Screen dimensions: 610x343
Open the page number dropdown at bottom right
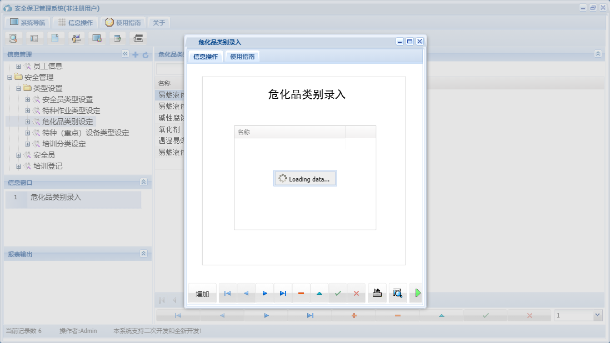(x=596, y=315)
